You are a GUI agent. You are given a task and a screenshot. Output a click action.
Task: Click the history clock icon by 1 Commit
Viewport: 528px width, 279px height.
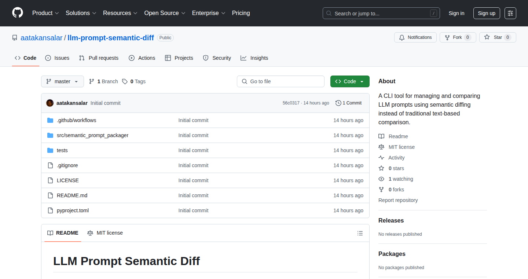click(338, 103)
